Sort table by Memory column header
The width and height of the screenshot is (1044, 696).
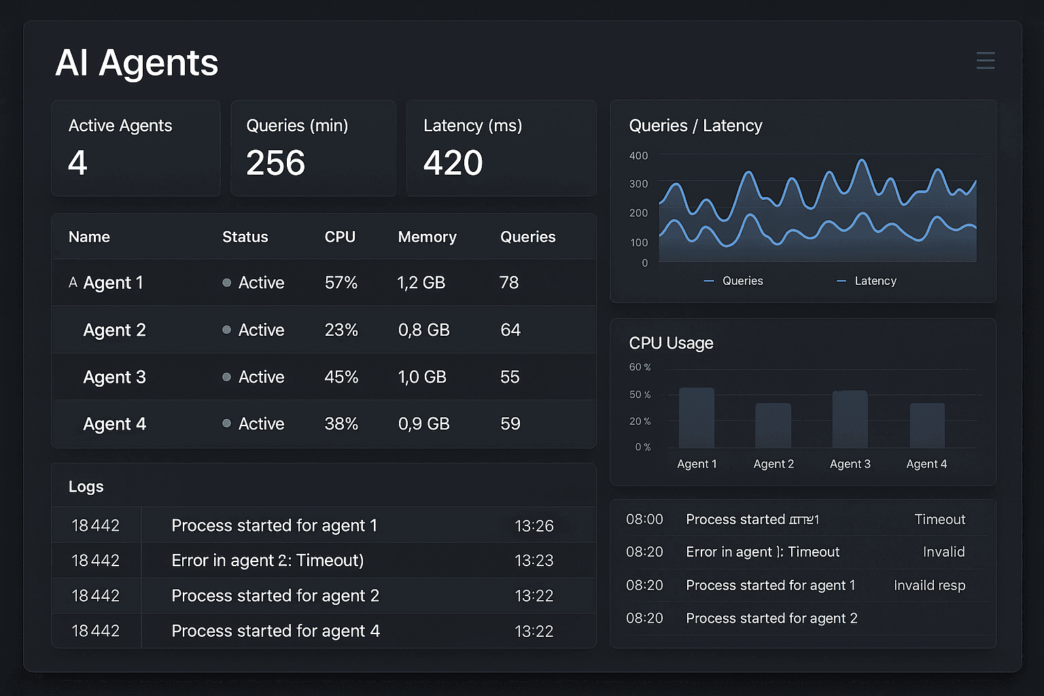coord(427,237)
